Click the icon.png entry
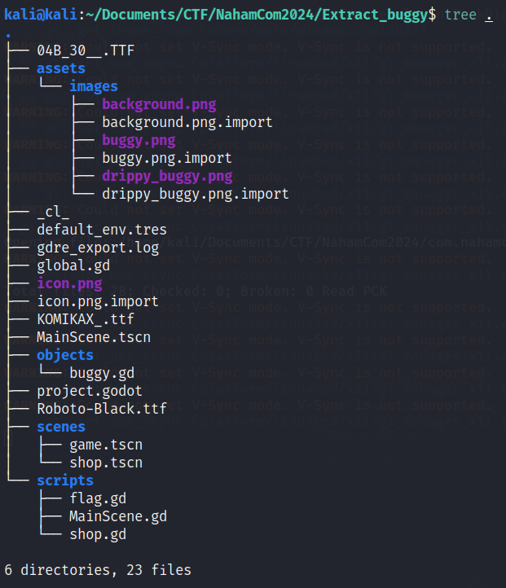Viewport: 506px width, 588px height. point(69,283)
